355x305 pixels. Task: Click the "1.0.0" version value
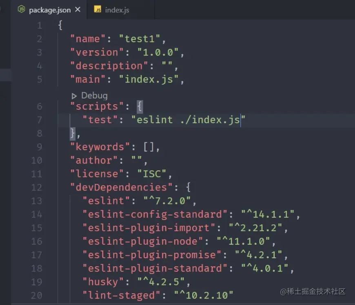[x=158, y=53]
